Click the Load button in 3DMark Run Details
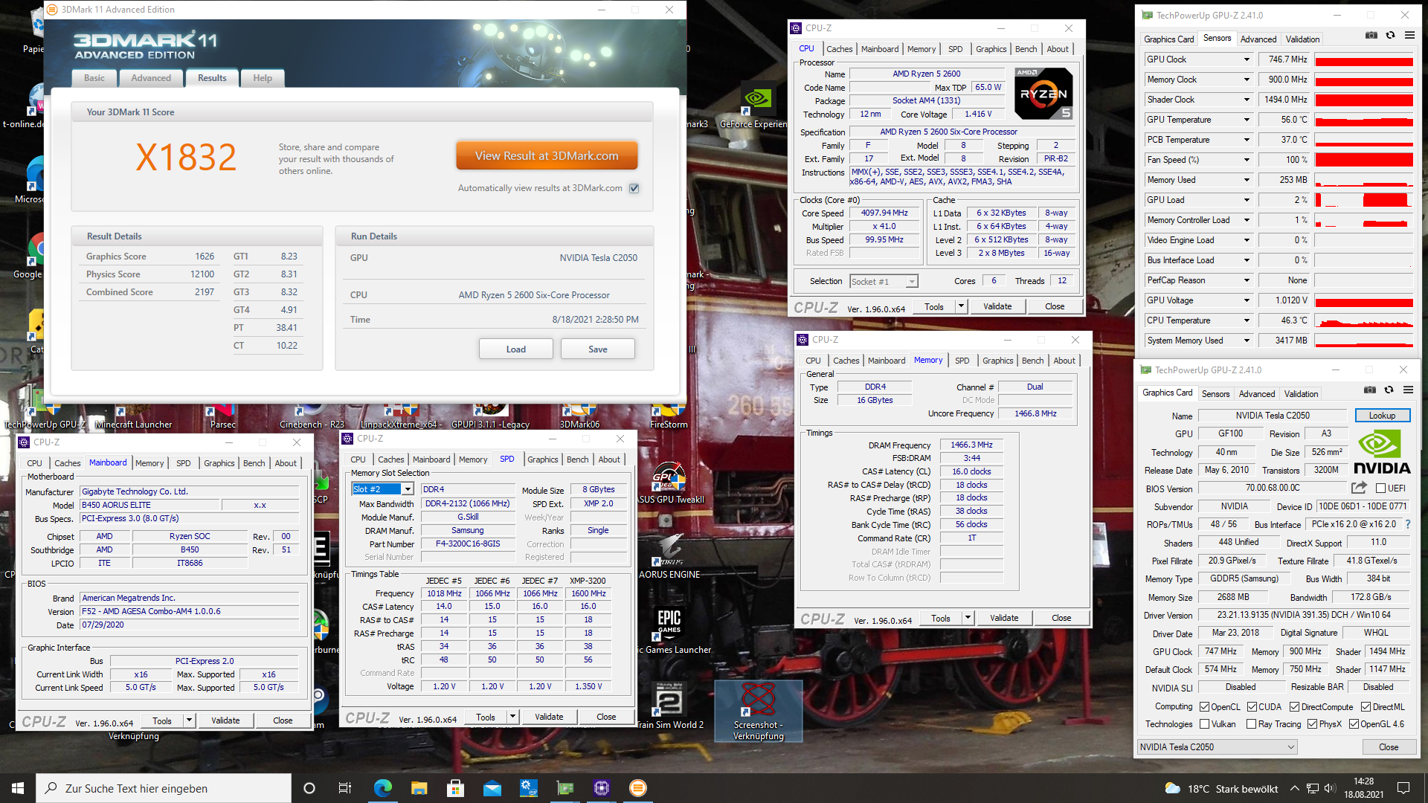The height and width of the screenshot is (803, 1428). (515, 349)
